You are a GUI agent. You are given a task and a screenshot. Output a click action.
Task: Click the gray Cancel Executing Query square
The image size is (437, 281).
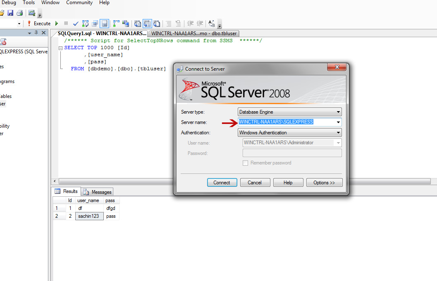[x=66, y=24]
